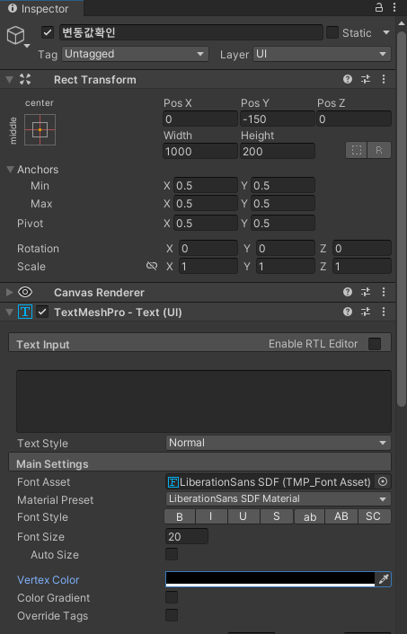Pick vertex color with the eyedropper
This screenshot has height=634, width=407.
point(384,579)
